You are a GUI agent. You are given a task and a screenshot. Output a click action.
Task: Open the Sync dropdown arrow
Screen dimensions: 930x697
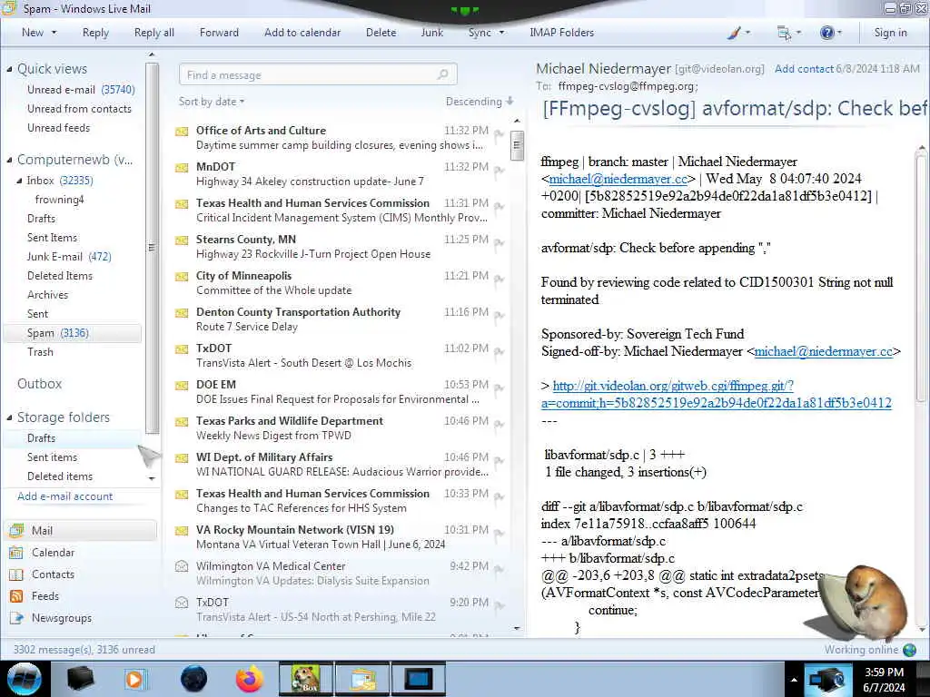pos(501,33)
